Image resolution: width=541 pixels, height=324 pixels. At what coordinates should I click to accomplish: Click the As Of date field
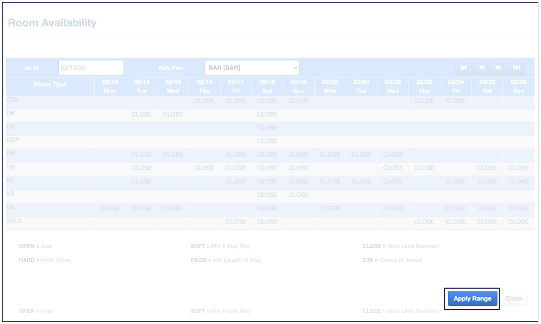click(91, 67)
